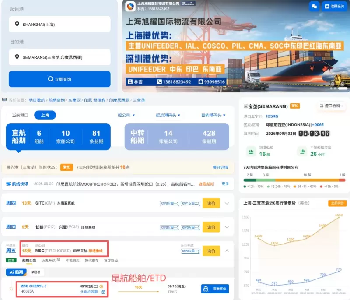The height and width of the screenshot is (300, 350).
Task: Click the 航线快讯 route news icon
Action: tap(8, 184)
